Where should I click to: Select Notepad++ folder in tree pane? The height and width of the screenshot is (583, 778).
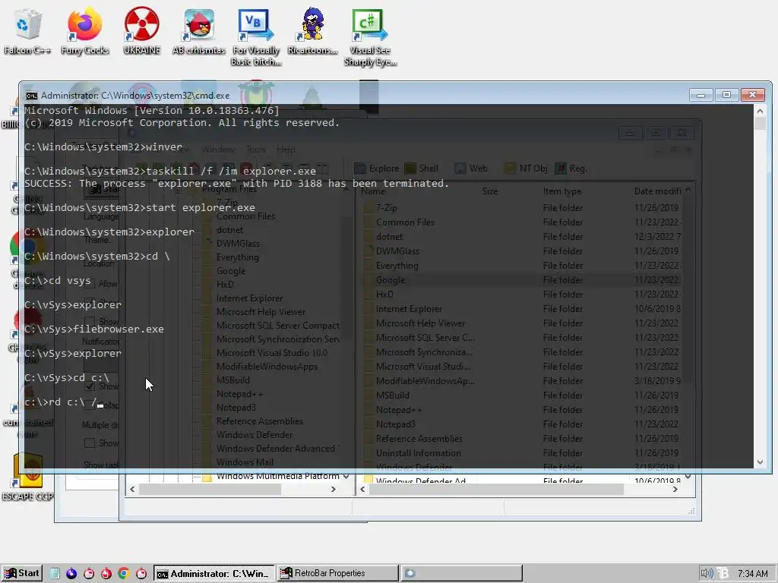(239, 394)
